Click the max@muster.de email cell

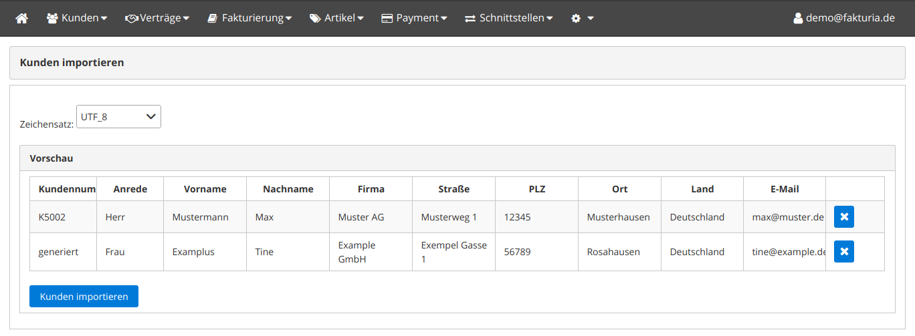pyautogui.click(x=787, y=217)
